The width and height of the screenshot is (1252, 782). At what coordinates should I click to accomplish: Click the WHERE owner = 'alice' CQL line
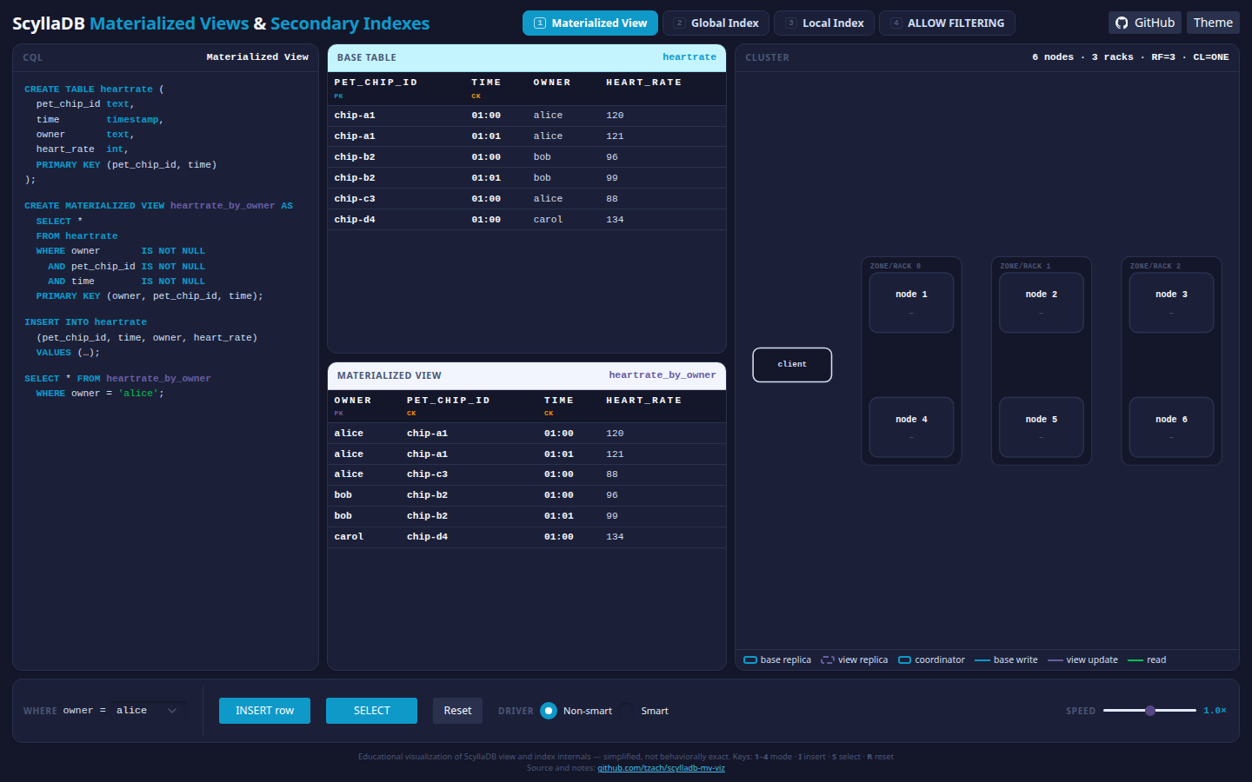[x=100, y=394]
